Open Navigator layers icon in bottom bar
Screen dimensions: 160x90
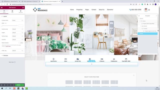[x=4, y=85]
